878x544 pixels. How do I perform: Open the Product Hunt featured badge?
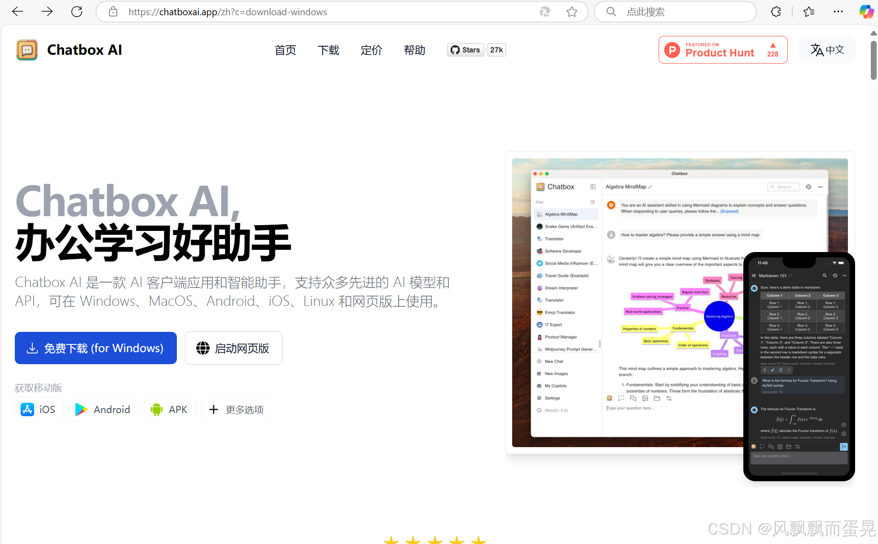(723, 50)
